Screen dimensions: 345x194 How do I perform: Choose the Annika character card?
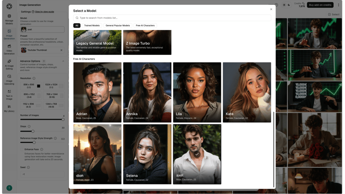point(147,92)
